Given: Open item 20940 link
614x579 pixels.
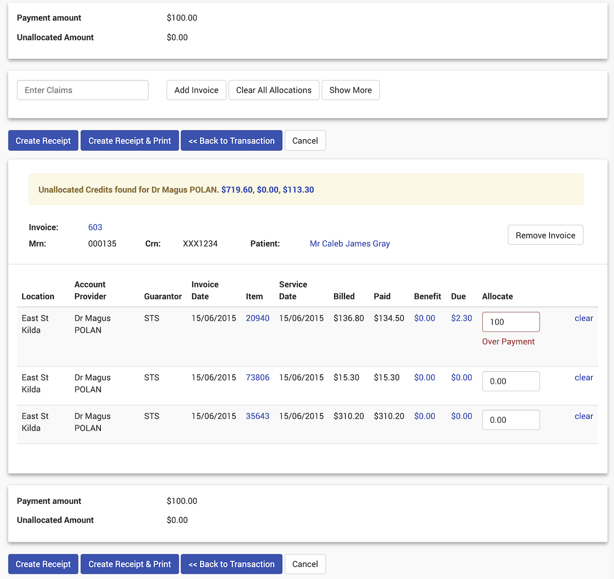Looking at the screenshot, I should pyautogui.click(x=257, y=318).
